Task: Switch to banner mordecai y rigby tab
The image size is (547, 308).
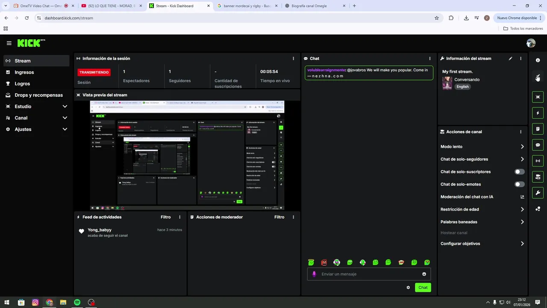Action: [247, 6]
